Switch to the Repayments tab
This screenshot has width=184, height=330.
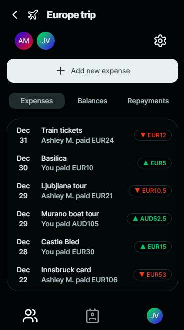(x=148, y=101)
